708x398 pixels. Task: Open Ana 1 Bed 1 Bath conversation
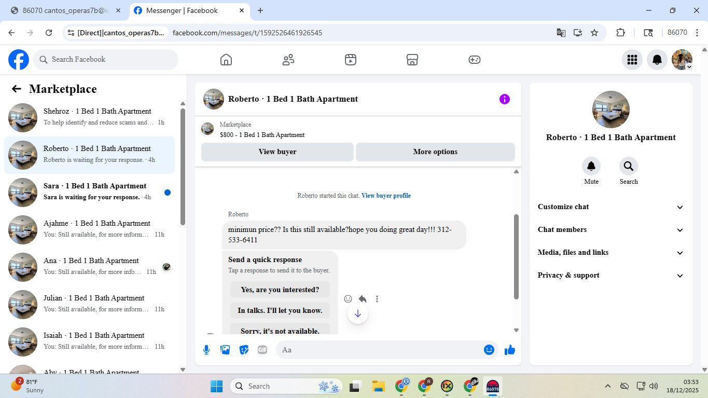coord(90,267)
